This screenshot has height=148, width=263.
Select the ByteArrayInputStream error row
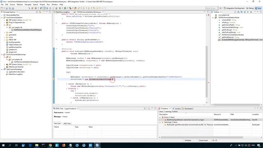(210, 120)
